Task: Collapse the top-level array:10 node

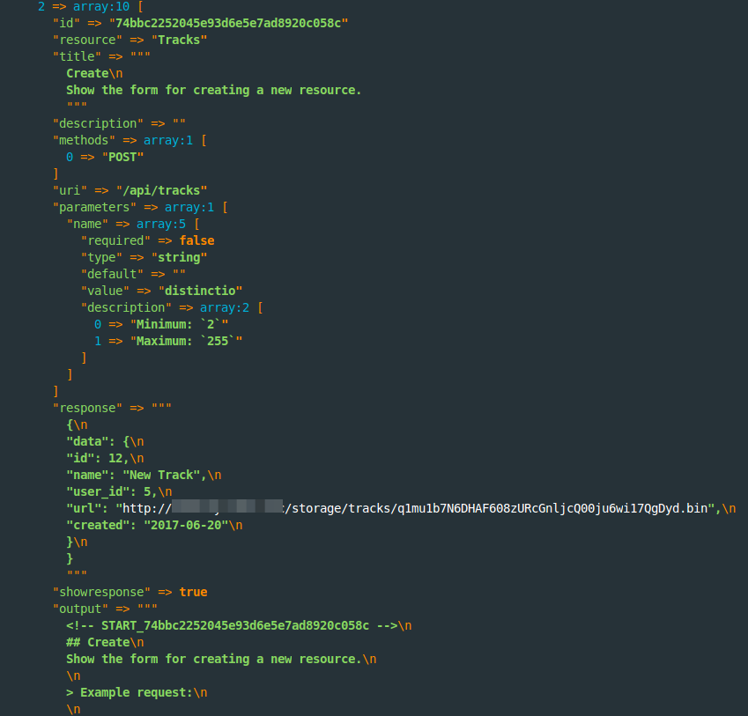Action: [x=101, y=7]
